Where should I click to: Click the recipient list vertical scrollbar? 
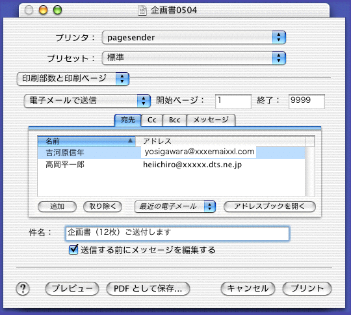[310, 171]
